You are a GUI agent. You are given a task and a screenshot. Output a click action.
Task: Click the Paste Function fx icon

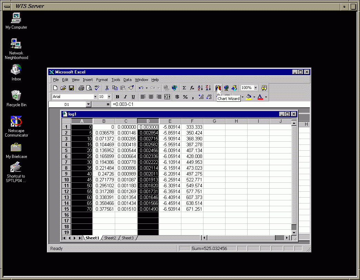click(x=192, y=88)
